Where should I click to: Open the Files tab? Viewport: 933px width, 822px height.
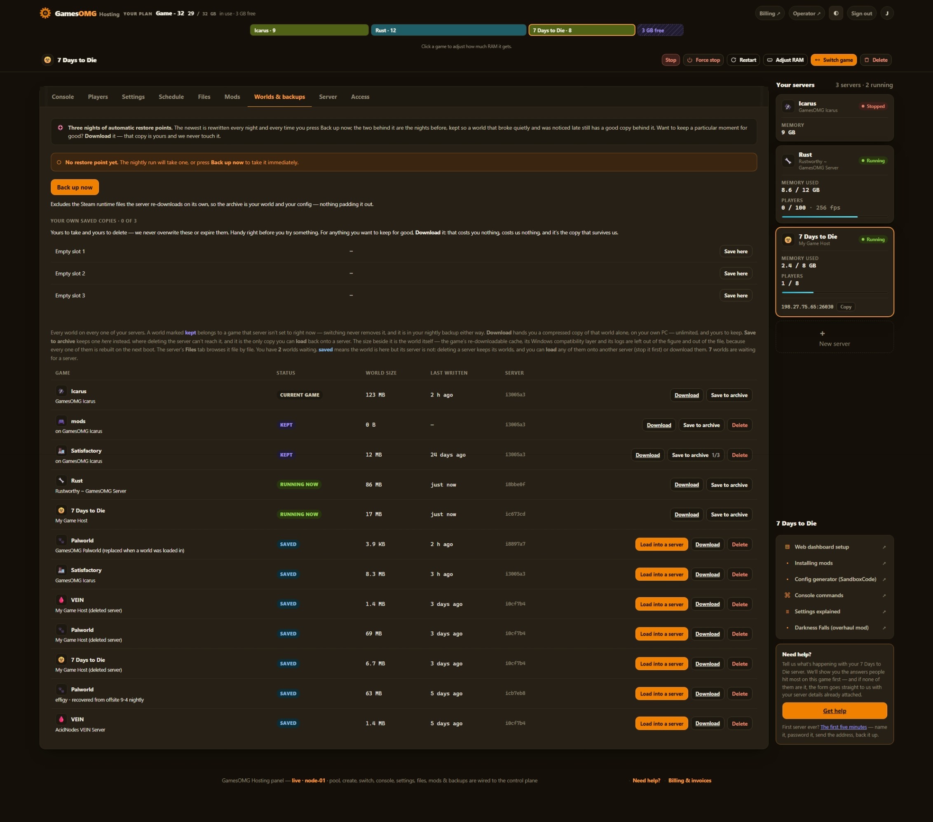[204, 97]
